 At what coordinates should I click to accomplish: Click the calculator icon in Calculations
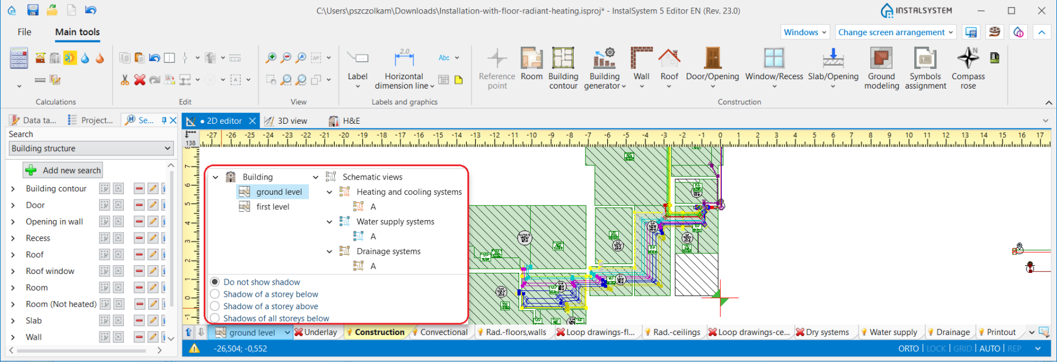pyautogui.click(x=19, y=59)
